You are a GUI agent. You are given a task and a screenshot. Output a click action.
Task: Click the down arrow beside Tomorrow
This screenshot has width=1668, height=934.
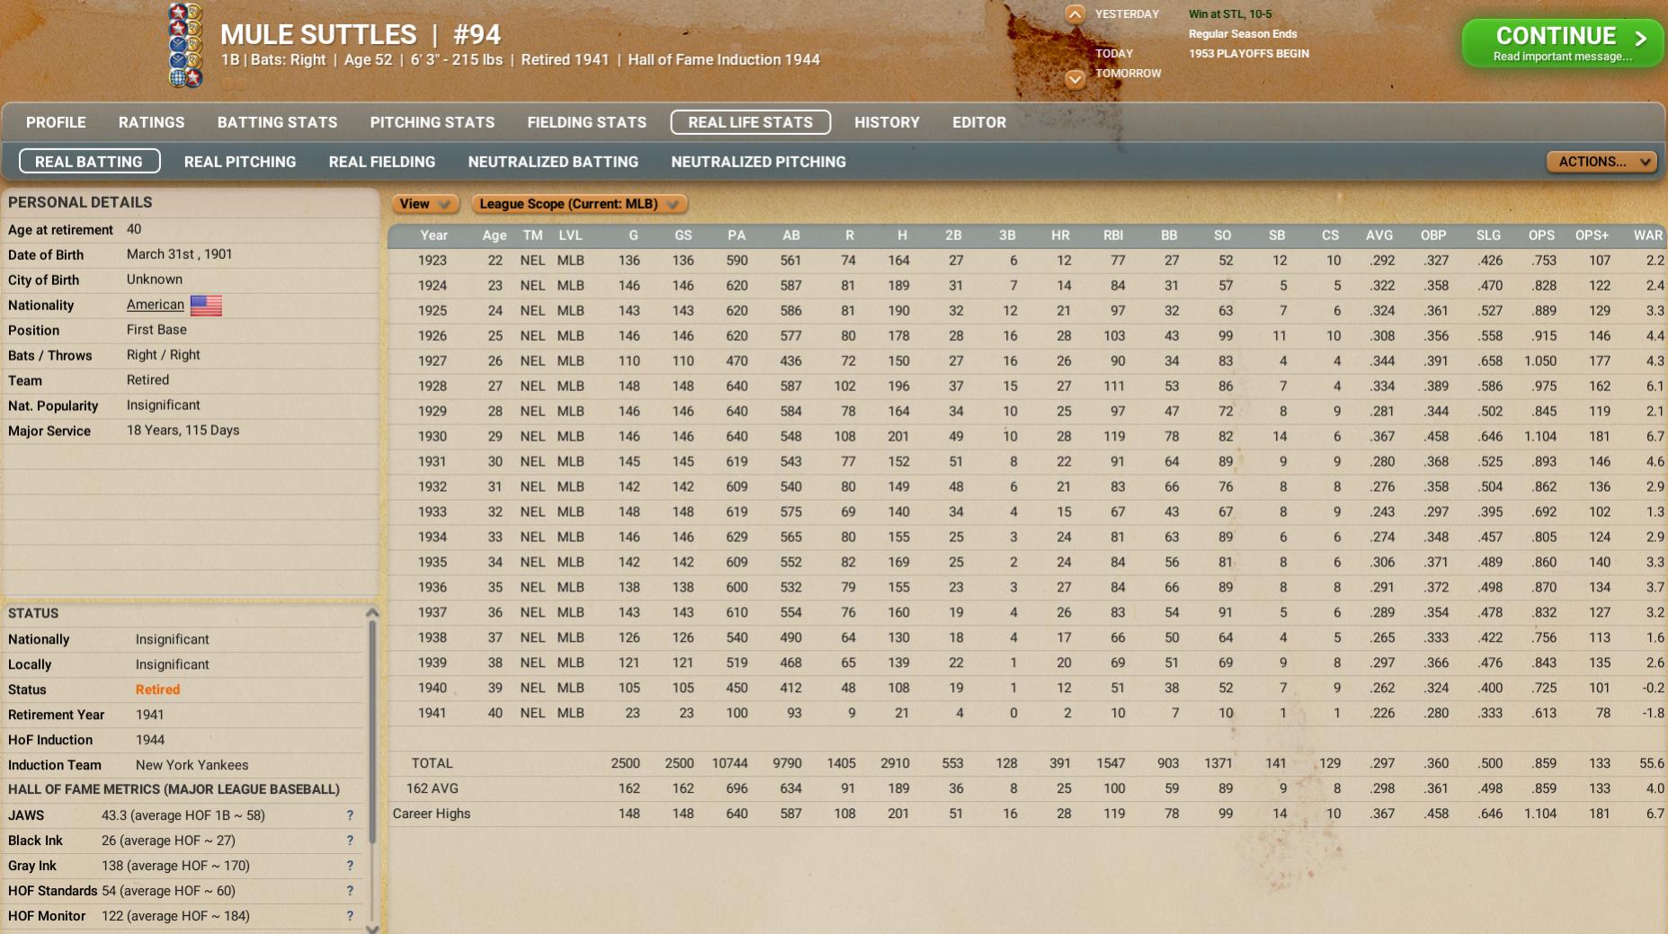click(x=1075, y=78)
